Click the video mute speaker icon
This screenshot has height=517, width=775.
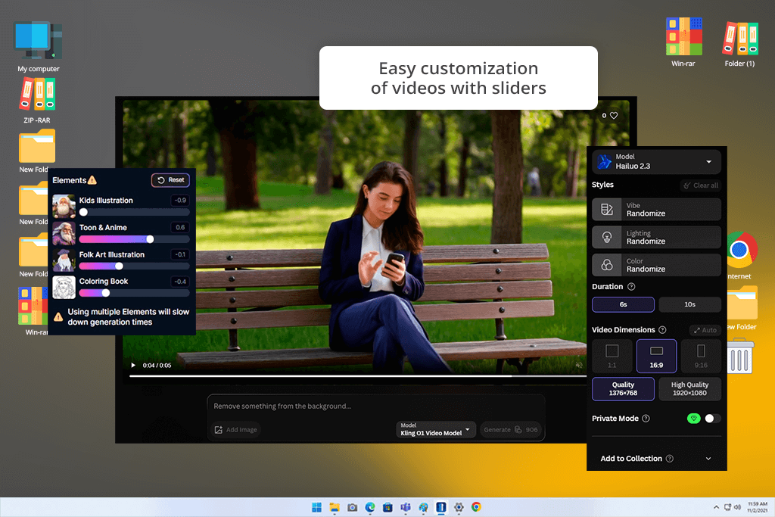coord(579,366)
